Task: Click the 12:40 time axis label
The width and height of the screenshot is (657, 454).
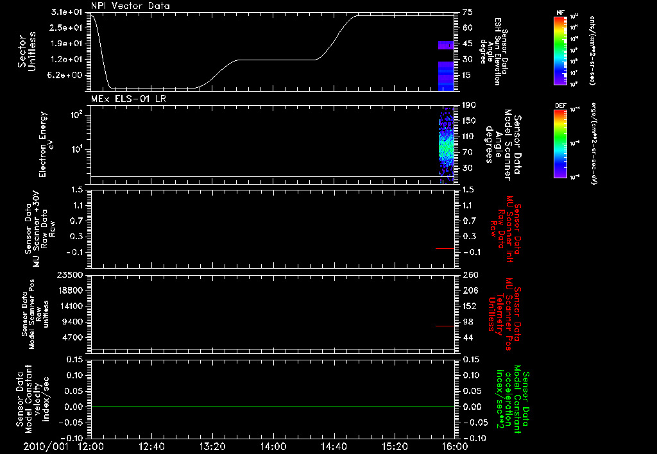Action: point(151,446)
